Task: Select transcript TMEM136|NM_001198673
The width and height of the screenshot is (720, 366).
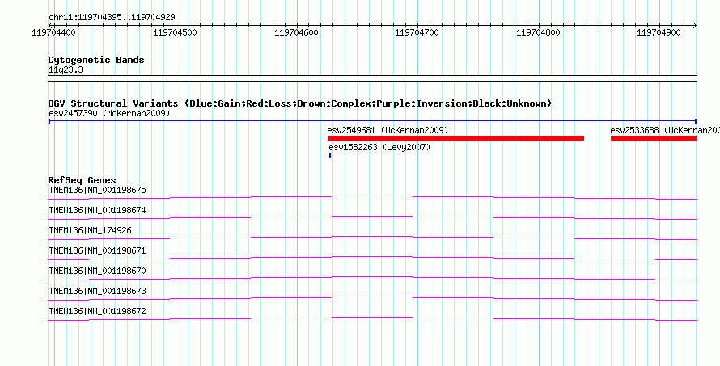Action: 97,291
